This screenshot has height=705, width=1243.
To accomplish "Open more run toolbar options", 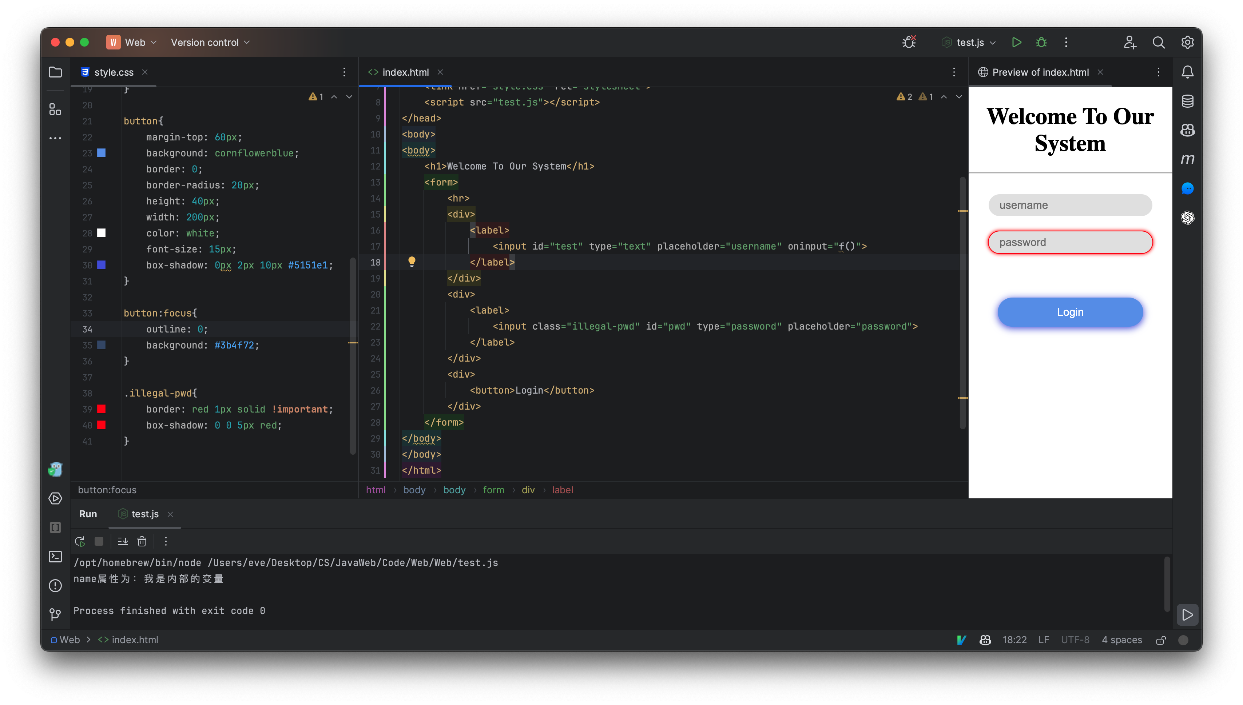I will (x=166, y=541).
